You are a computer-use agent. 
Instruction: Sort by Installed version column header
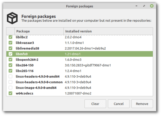(108, 31)
